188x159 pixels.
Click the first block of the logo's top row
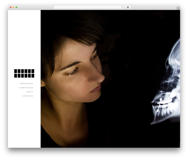coord(16,71)
